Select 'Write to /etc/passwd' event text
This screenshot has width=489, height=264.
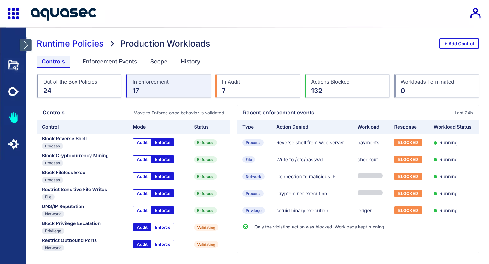[299, 160]
